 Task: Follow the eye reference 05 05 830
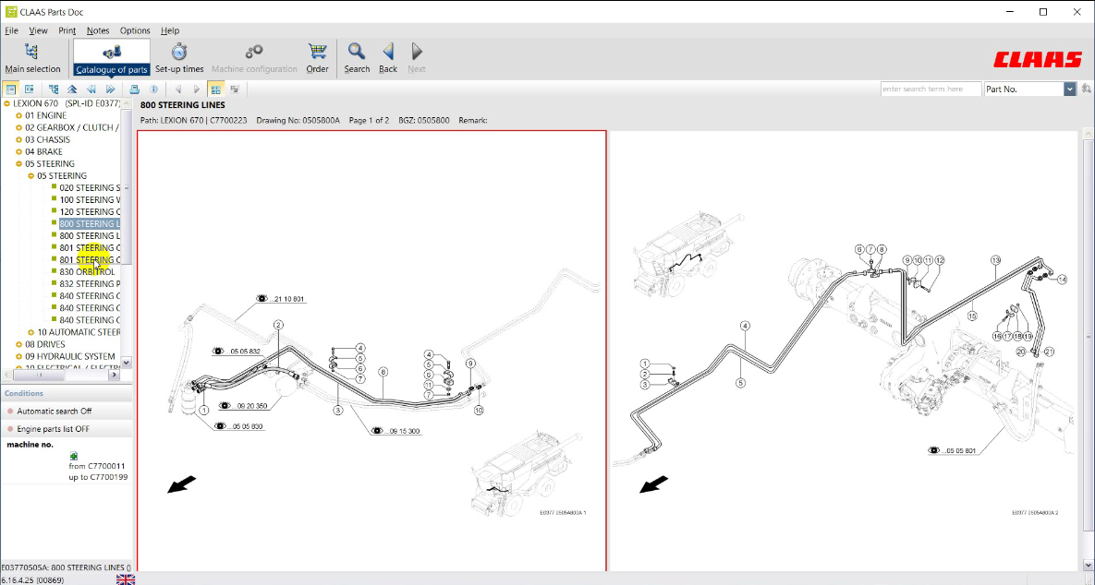238,426
